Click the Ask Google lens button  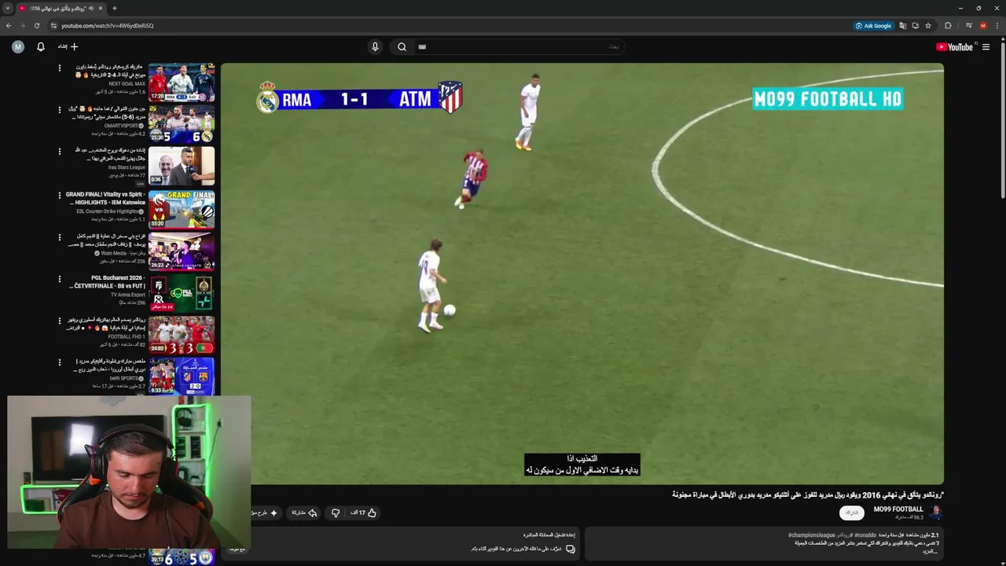(874, 25)
